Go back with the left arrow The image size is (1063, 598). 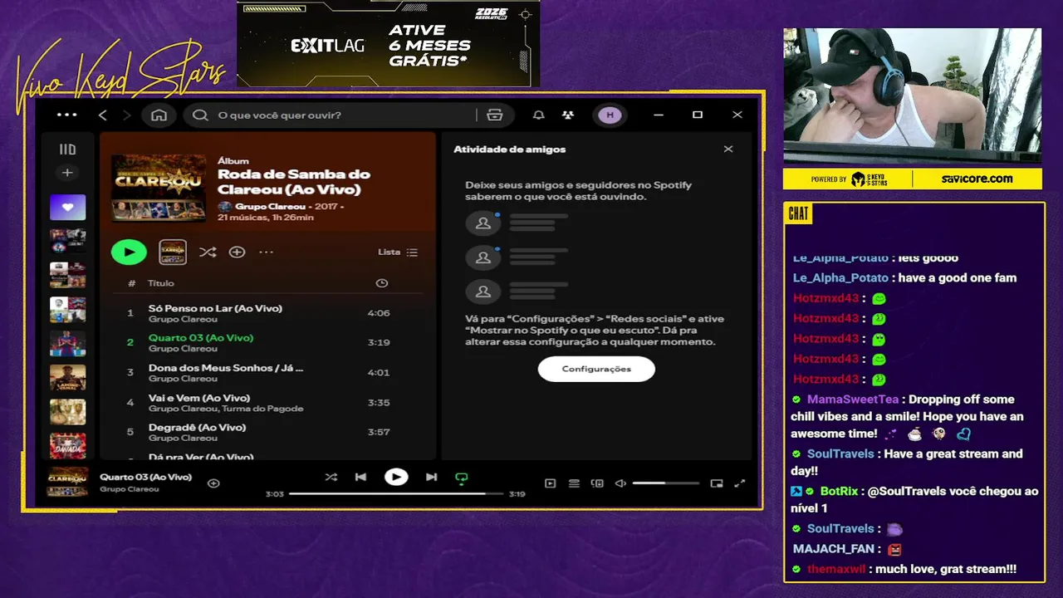click(103, 115)
